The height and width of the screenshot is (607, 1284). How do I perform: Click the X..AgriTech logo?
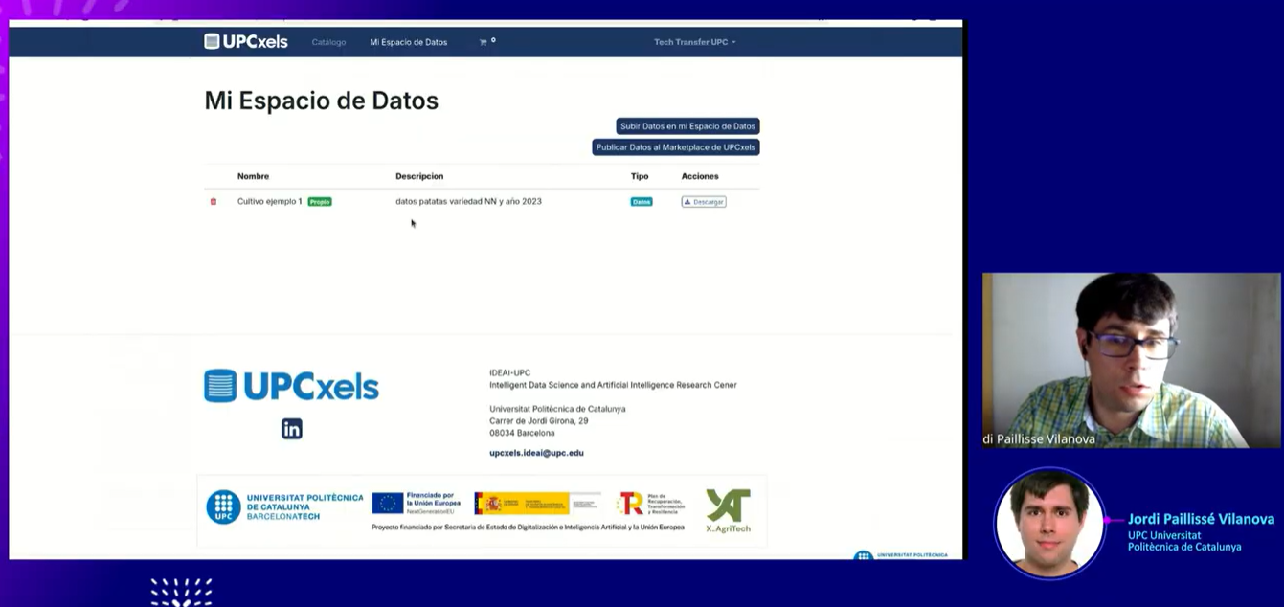click(x=728, y=510)
